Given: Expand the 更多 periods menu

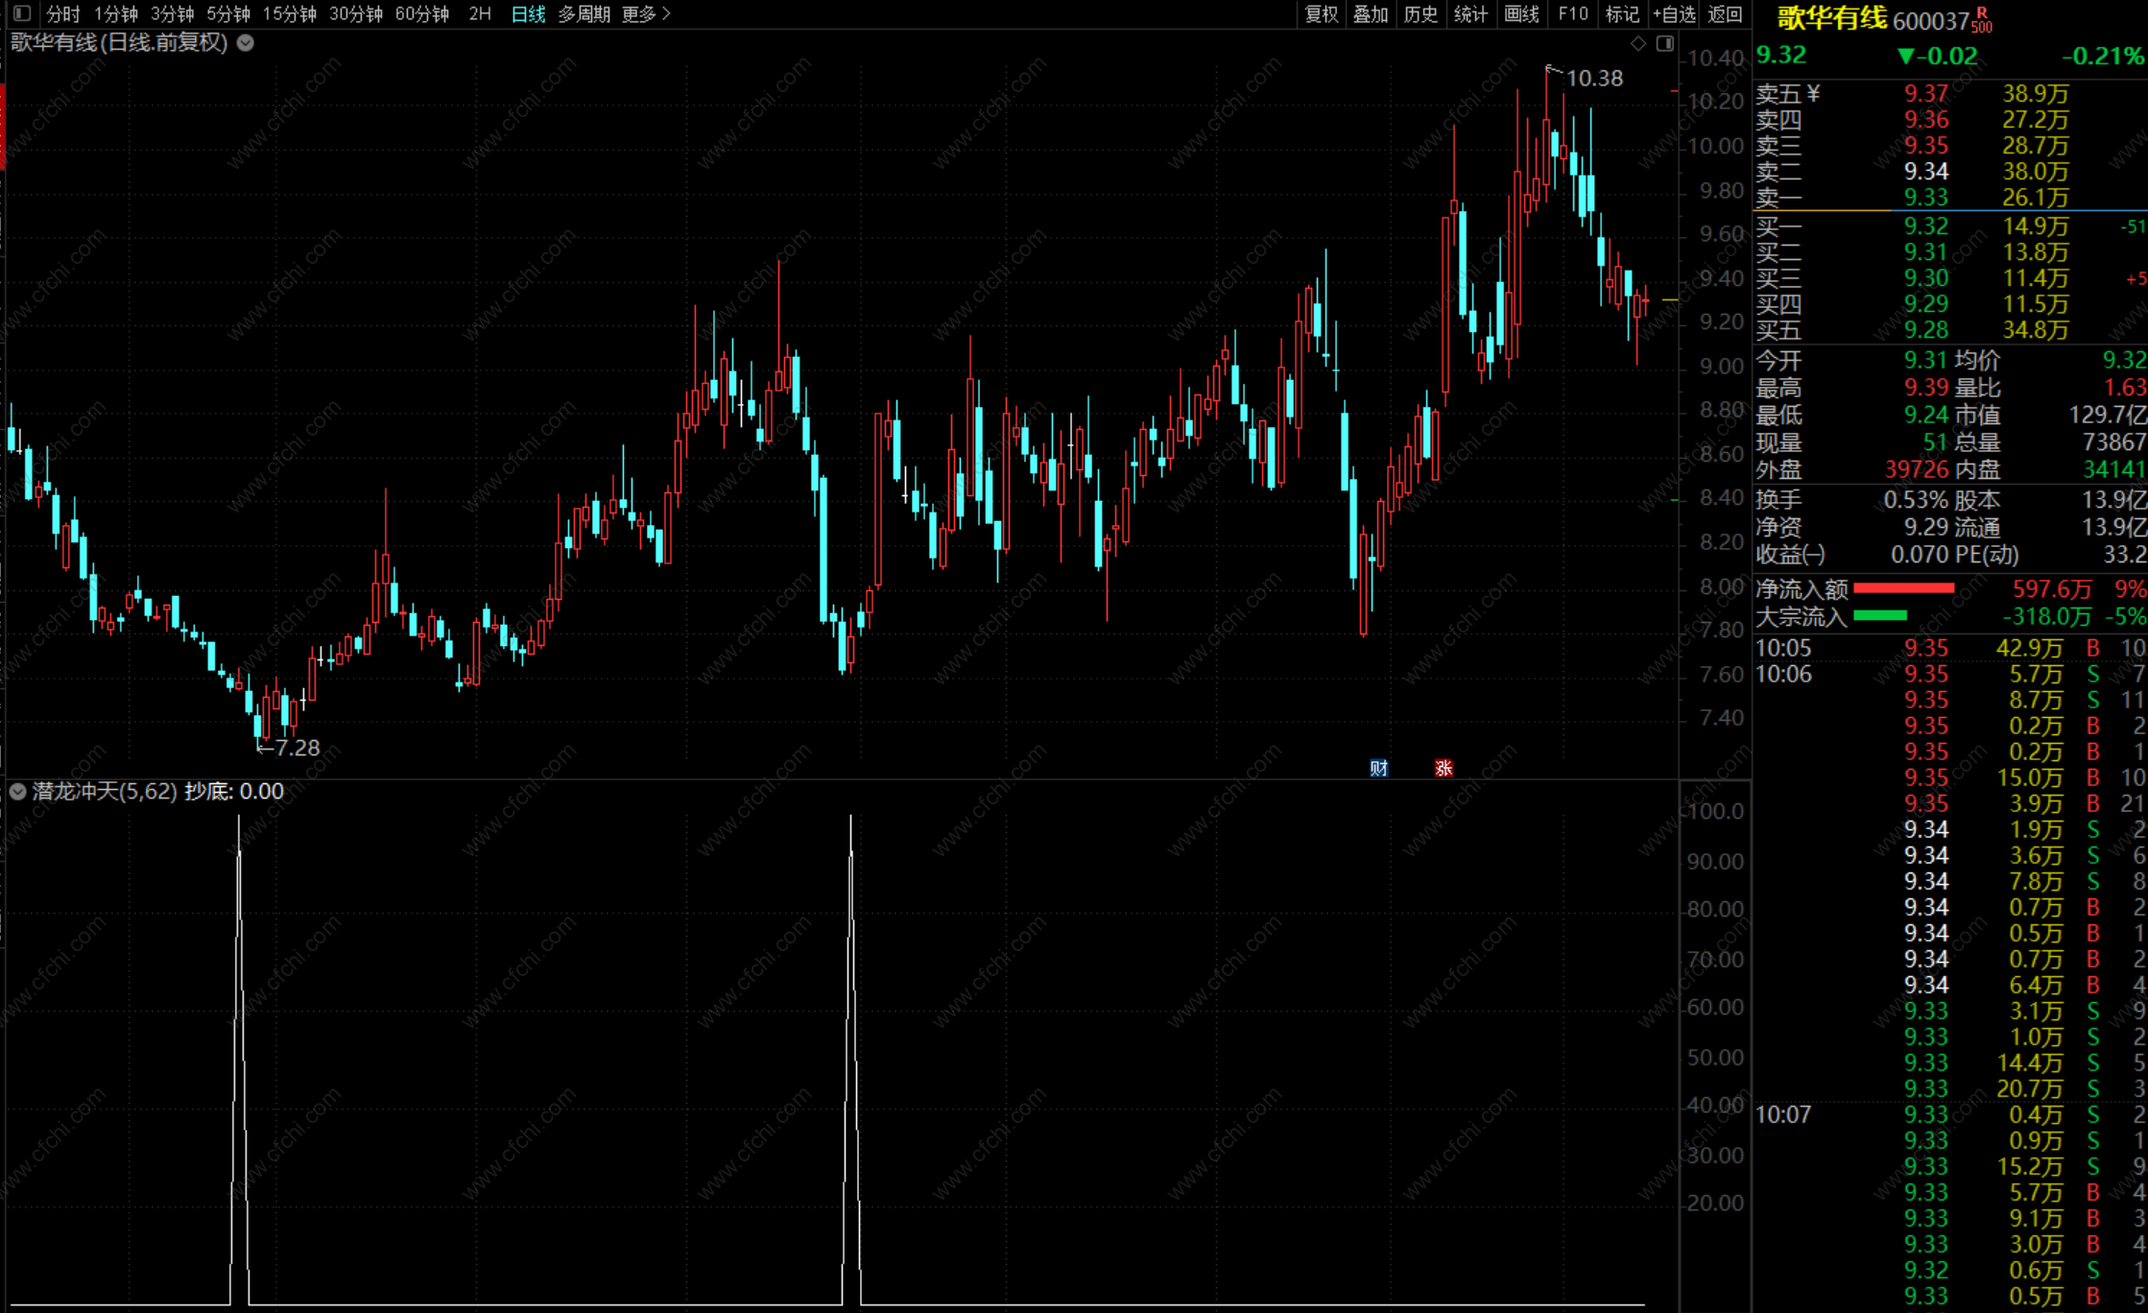Looking at the screenshot, I should [x=646, y=13].
